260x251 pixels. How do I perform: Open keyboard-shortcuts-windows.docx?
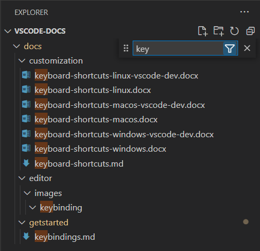[100, 149]
